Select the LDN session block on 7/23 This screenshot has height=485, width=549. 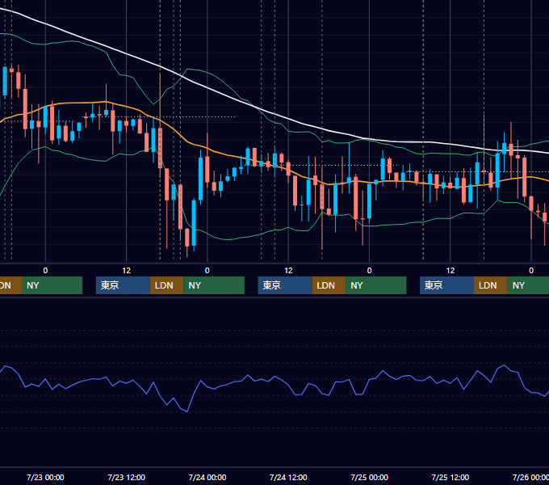click(x=166, y=285)
